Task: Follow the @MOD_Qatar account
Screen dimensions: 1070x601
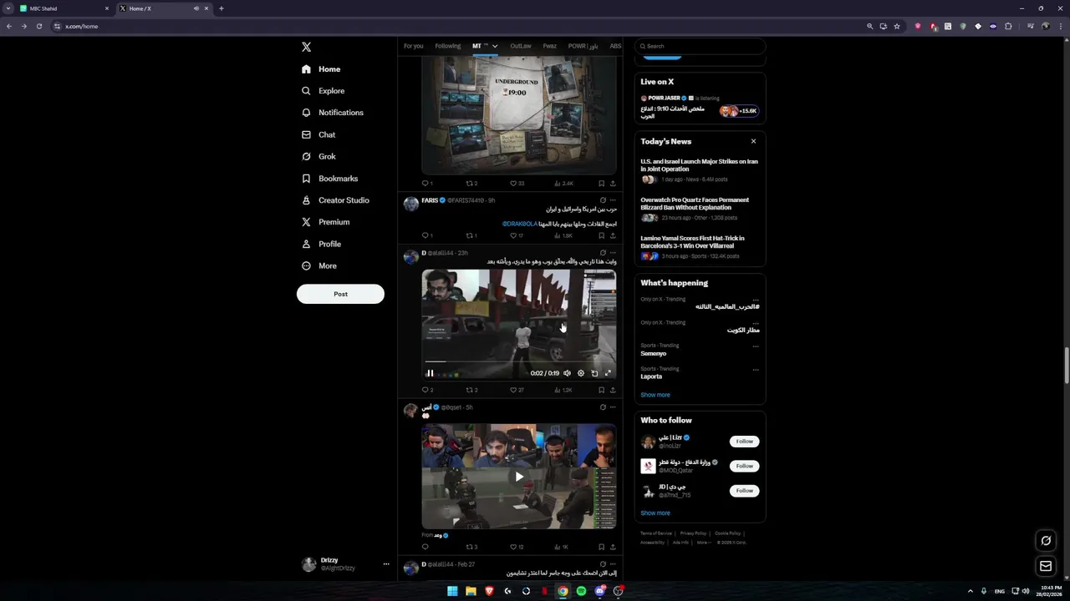Action: pos(745,466)
